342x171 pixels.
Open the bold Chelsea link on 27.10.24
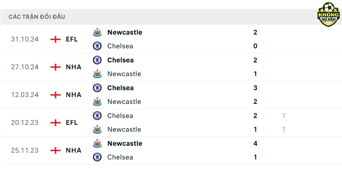tap(121, 60)
